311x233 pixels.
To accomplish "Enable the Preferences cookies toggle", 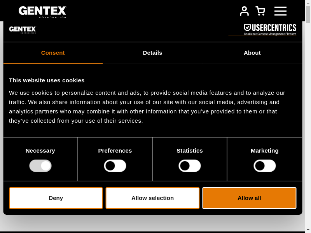I will (x=115, y=166).
